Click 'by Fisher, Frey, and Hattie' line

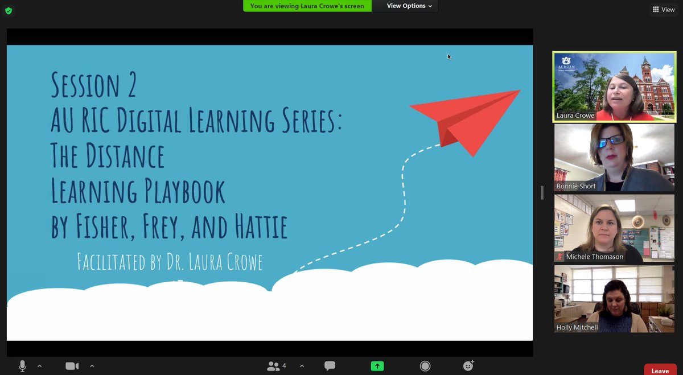coord(169,226)
